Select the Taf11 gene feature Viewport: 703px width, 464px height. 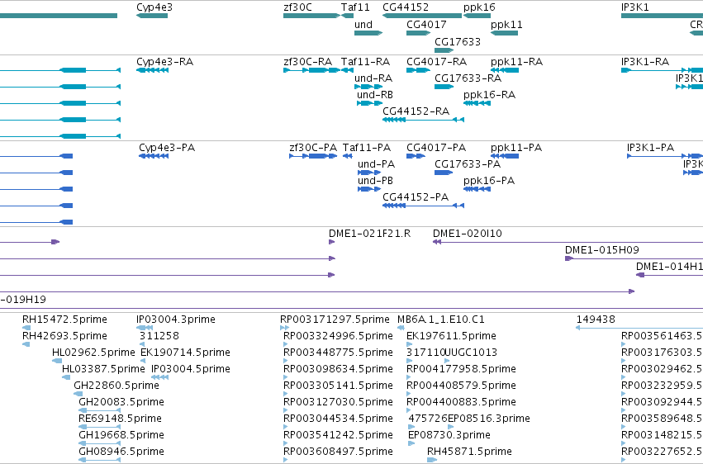[x=348, y=16]
